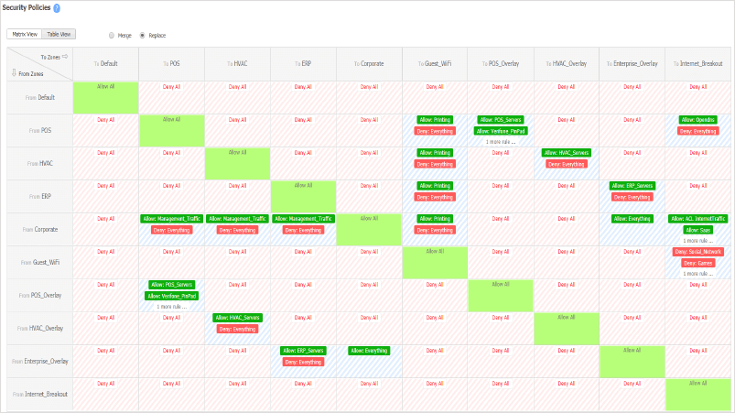The width and height of the screenshot is (735, 413).
Task: Click the Allow: Saas rule badge
Action: (697, 231)
